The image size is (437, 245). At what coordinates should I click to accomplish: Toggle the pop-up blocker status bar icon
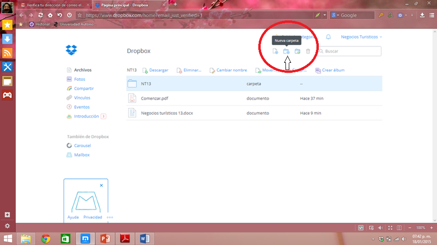(x=371, y=228)
